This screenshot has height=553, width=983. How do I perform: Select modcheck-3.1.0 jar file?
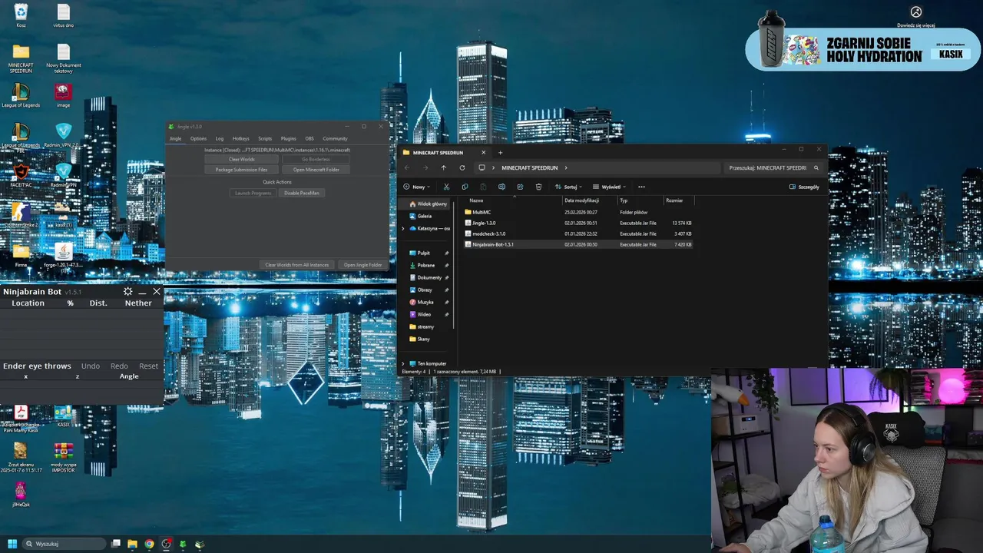[488, 233]
